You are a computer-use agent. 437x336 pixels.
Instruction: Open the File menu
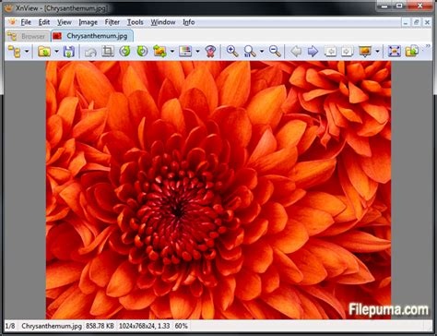click(x=26, y=22)
